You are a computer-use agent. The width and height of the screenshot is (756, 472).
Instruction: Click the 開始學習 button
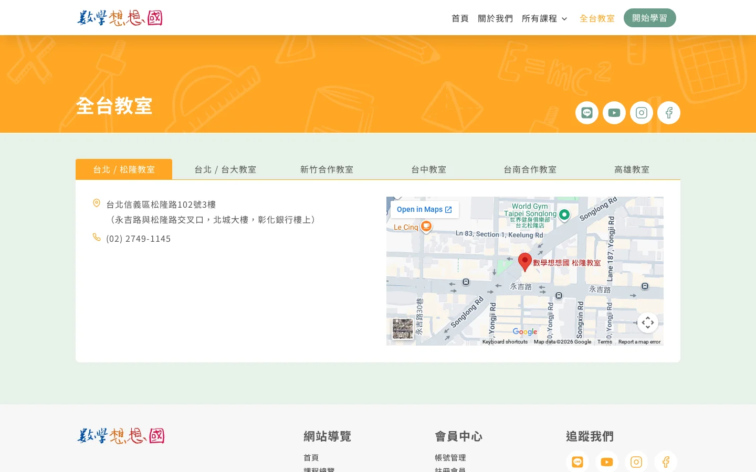649,17
